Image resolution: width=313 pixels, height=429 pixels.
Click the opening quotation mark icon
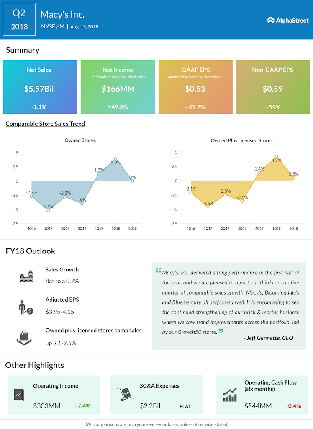click(158, 271)
